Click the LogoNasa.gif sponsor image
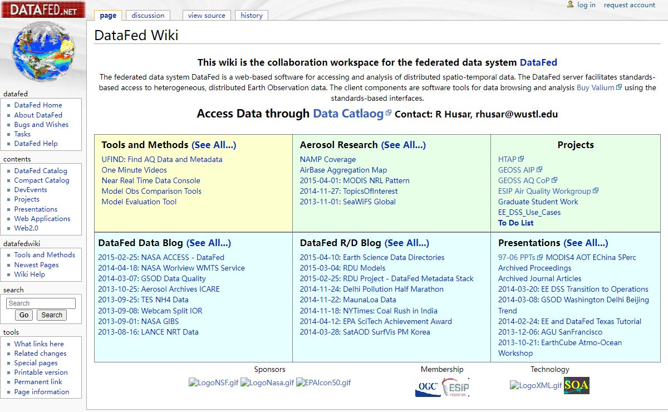The height and width of the screenshot is (412, 668). (x=267, y=383)
